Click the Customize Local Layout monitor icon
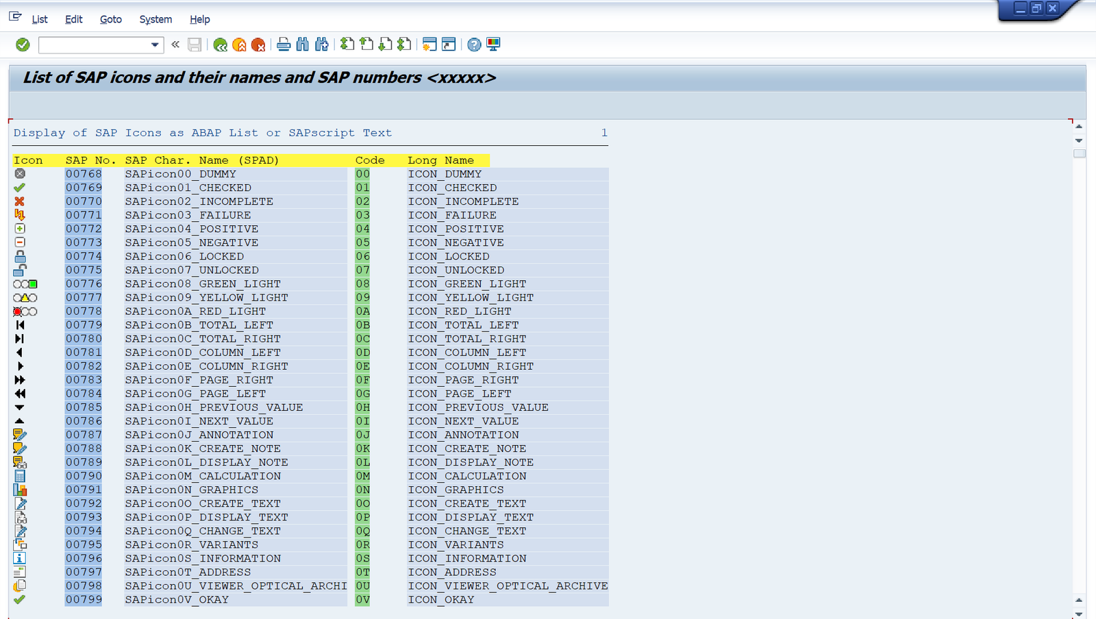1096x619 pixels. coord(493,45)
